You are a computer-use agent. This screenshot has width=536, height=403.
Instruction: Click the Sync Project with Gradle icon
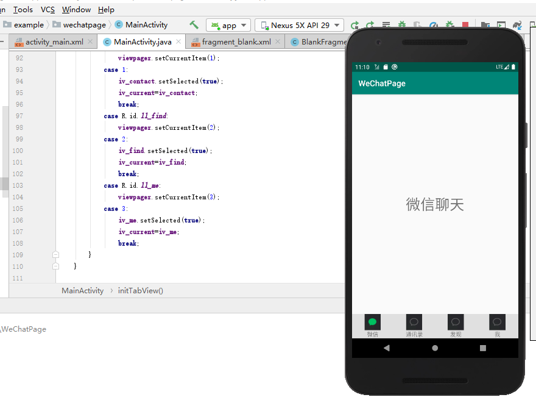[x=517, y=24]
